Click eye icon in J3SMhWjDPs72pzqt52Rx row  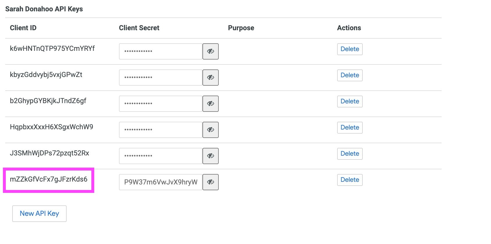click(x=210, y=156)
